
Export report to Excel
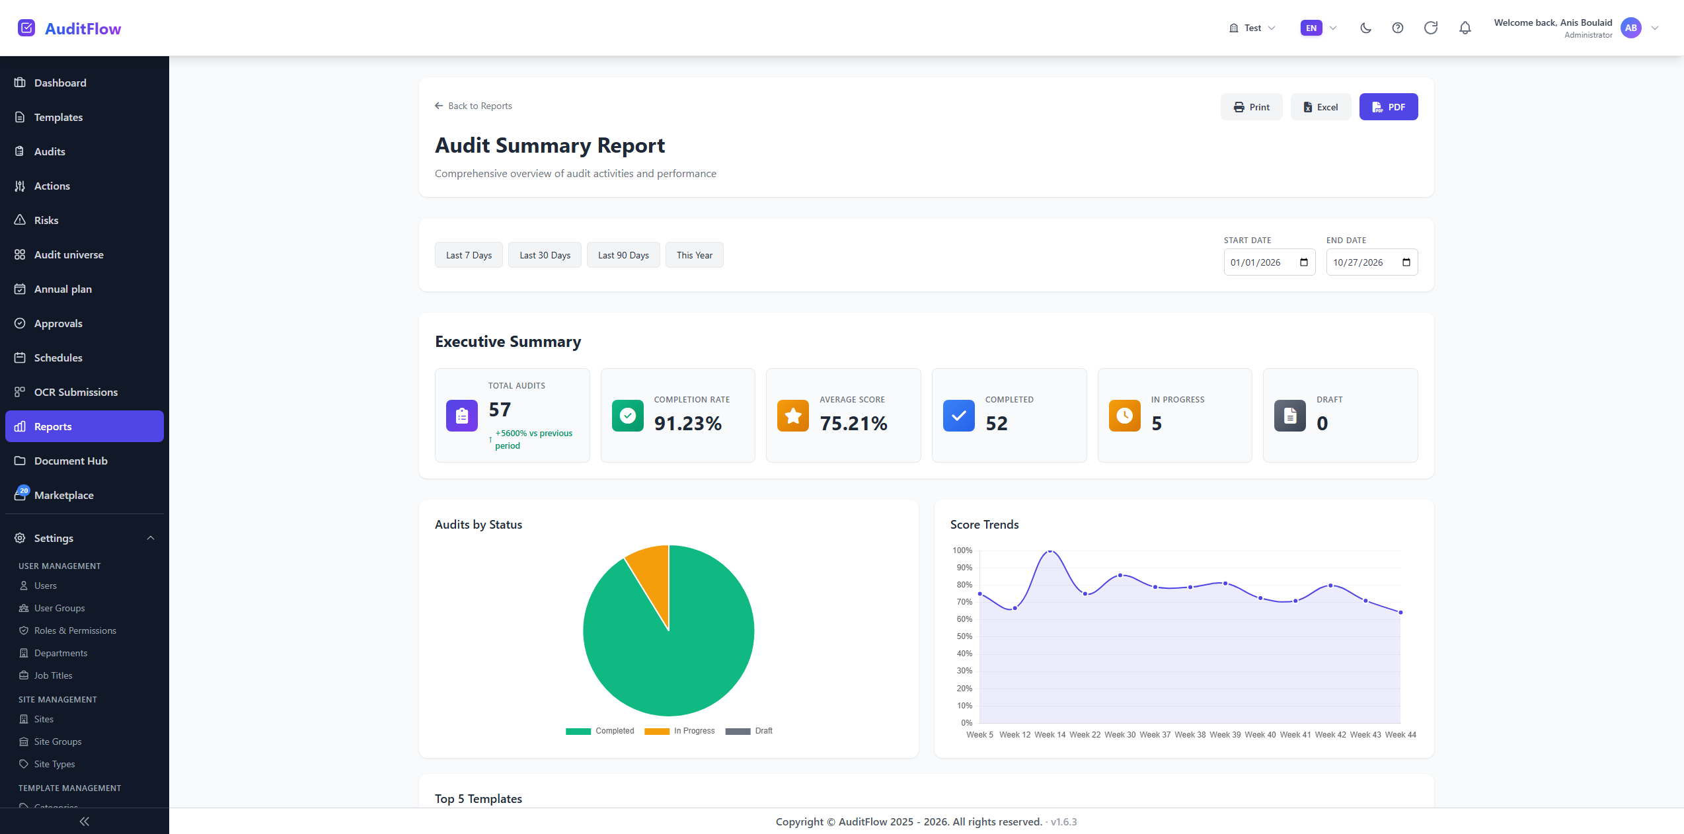point(1320,107)
